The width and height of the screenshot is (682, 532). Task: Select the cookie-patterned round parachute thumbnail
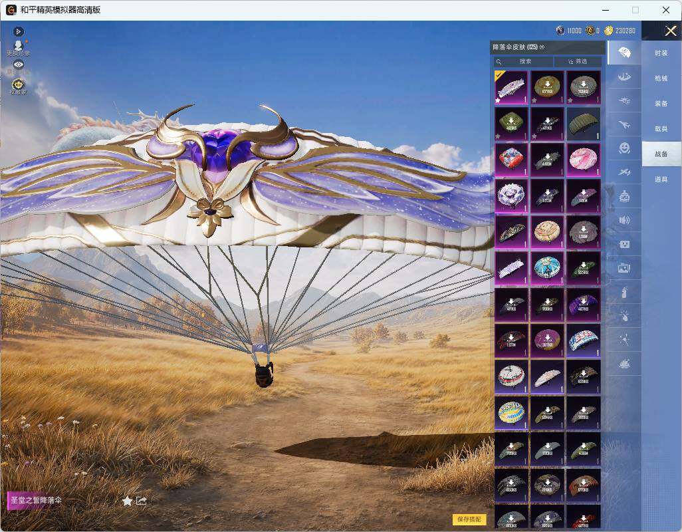(x=547, y=232)
